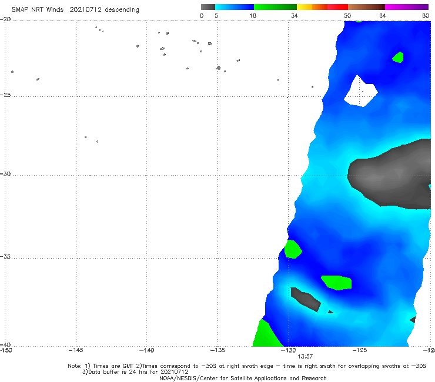
Task: Click the '5' color scale label
Action: click(216, 15)
